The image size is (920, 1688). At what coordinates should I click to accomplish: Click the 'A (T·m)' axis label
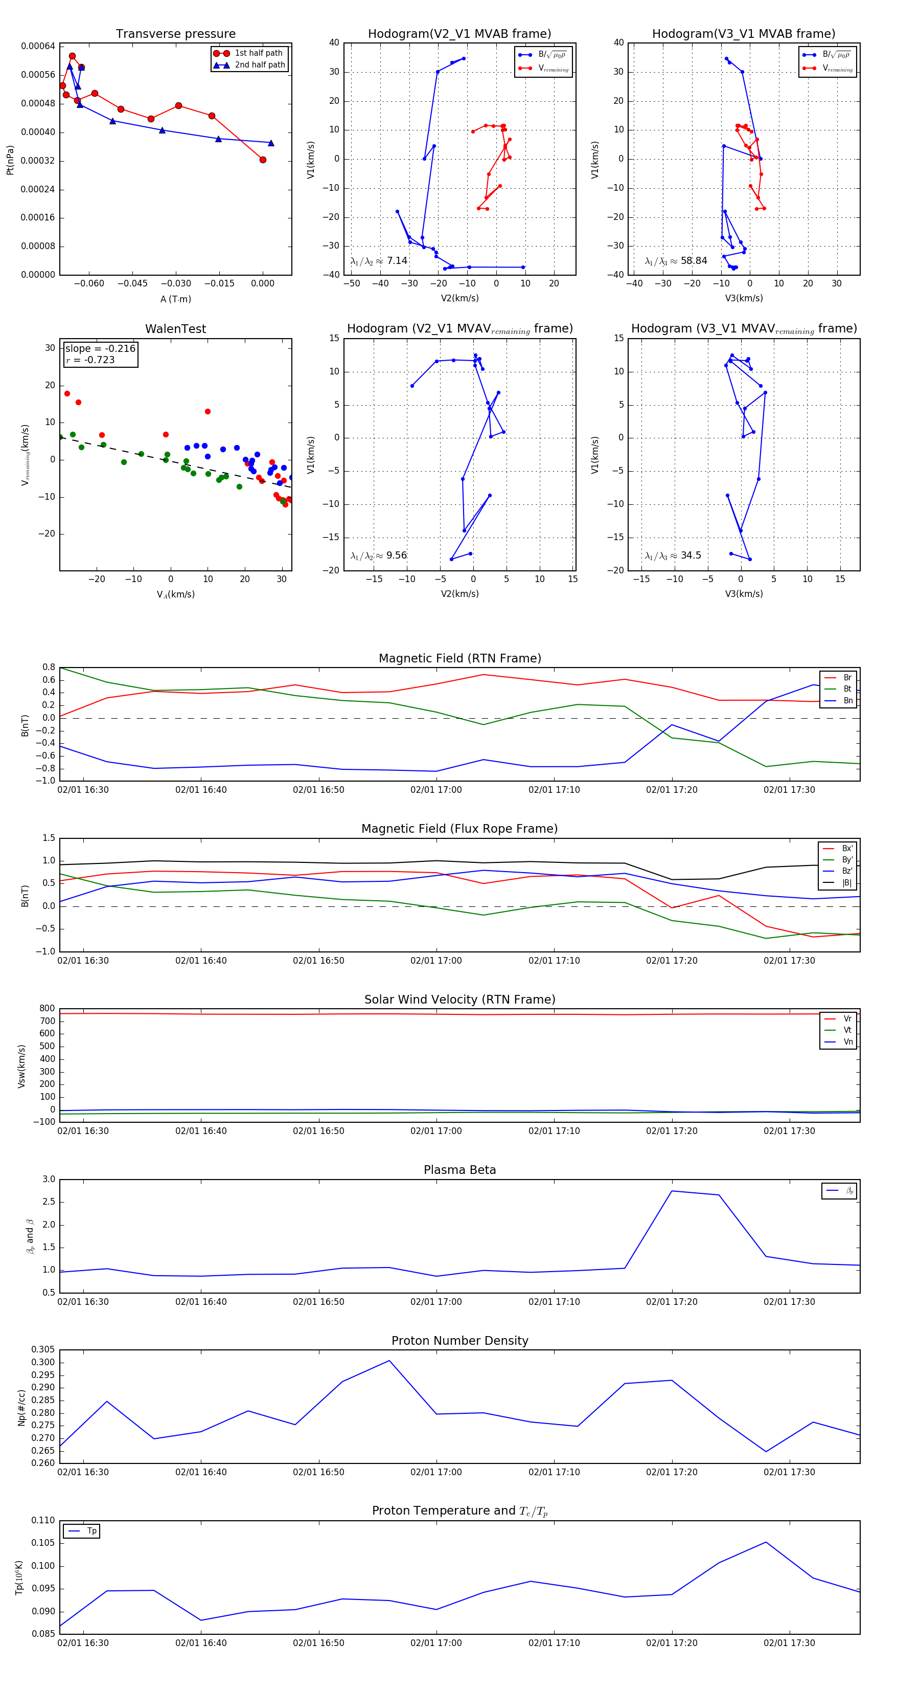tap(175, 299)
